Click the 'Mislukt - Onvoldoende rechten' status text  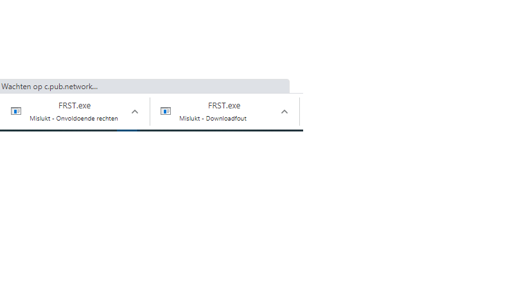coord(74,119)
